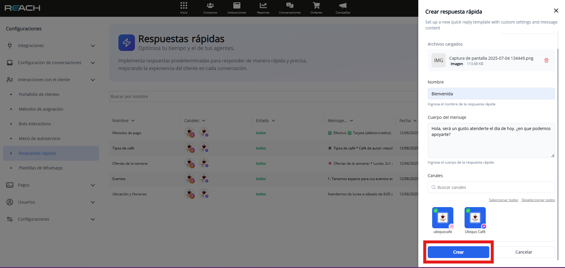This screenshot has width=565, height=268.
Task: Click the IMG file type badge
Action: pos(439,60)
